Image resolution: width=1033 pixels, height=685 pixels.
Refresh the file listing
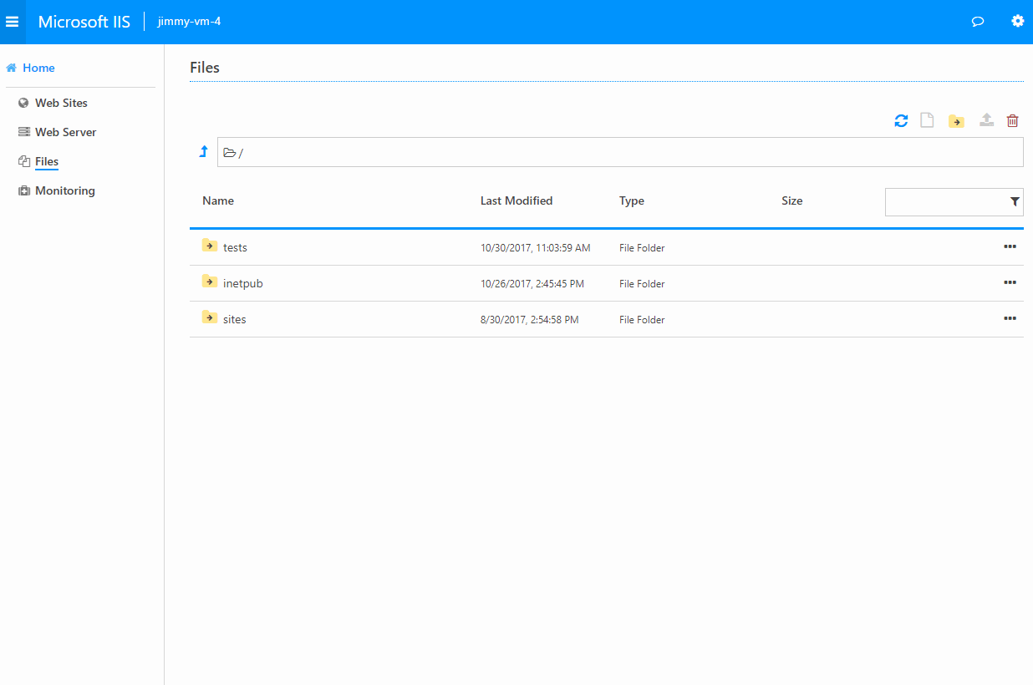coord(901,120)
